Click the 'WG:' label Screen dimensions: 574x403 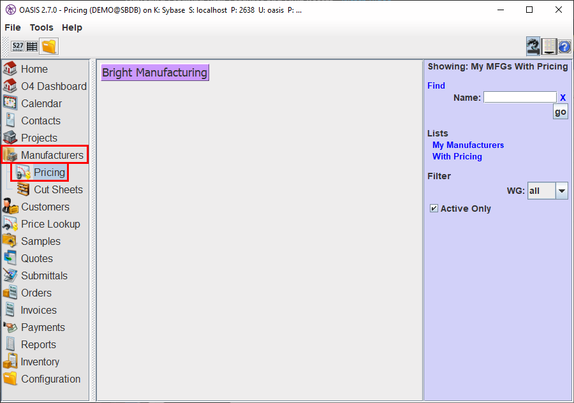[x=515, y=191]
